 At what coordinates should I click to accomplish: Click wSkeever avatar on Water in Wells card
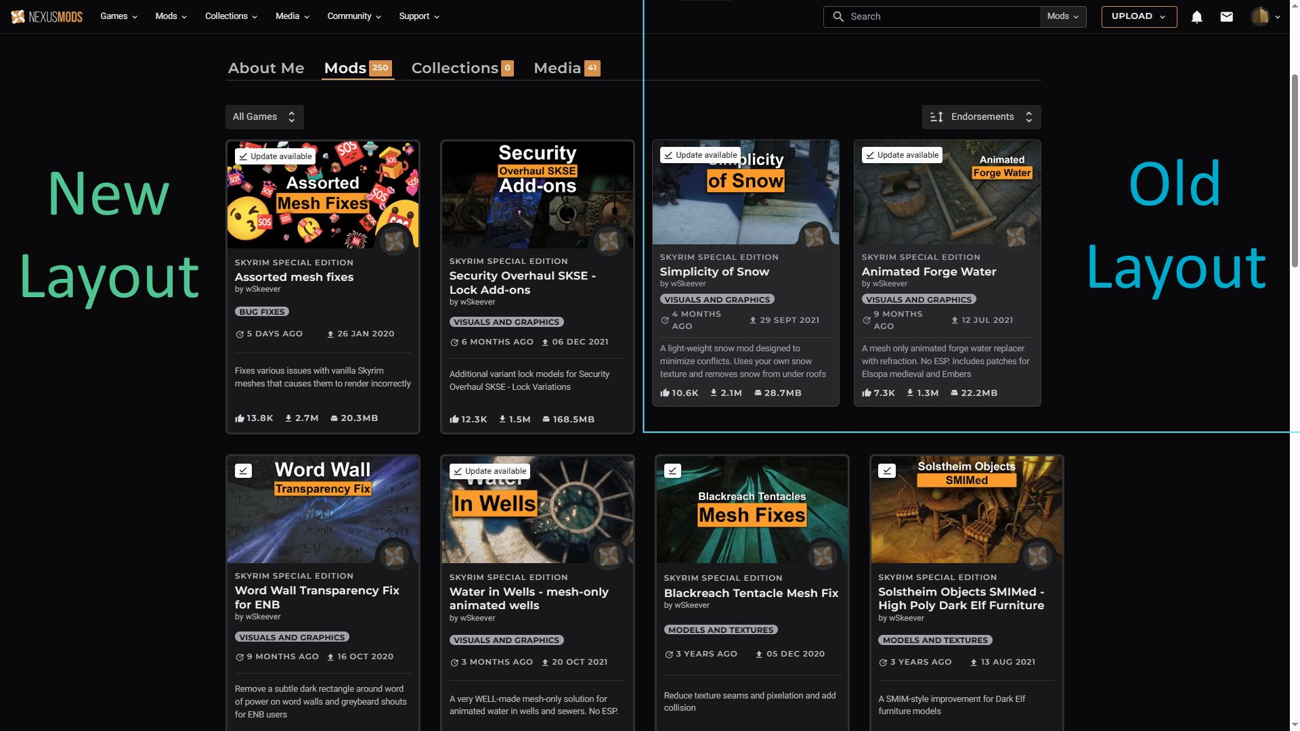pyautogui.click(x=609, y=555)
